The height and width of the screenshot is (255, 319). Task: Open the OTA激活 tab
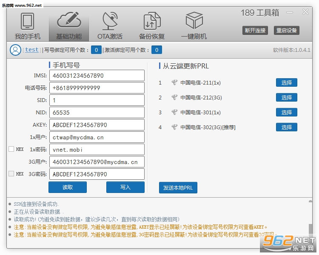tap(110, 25)
